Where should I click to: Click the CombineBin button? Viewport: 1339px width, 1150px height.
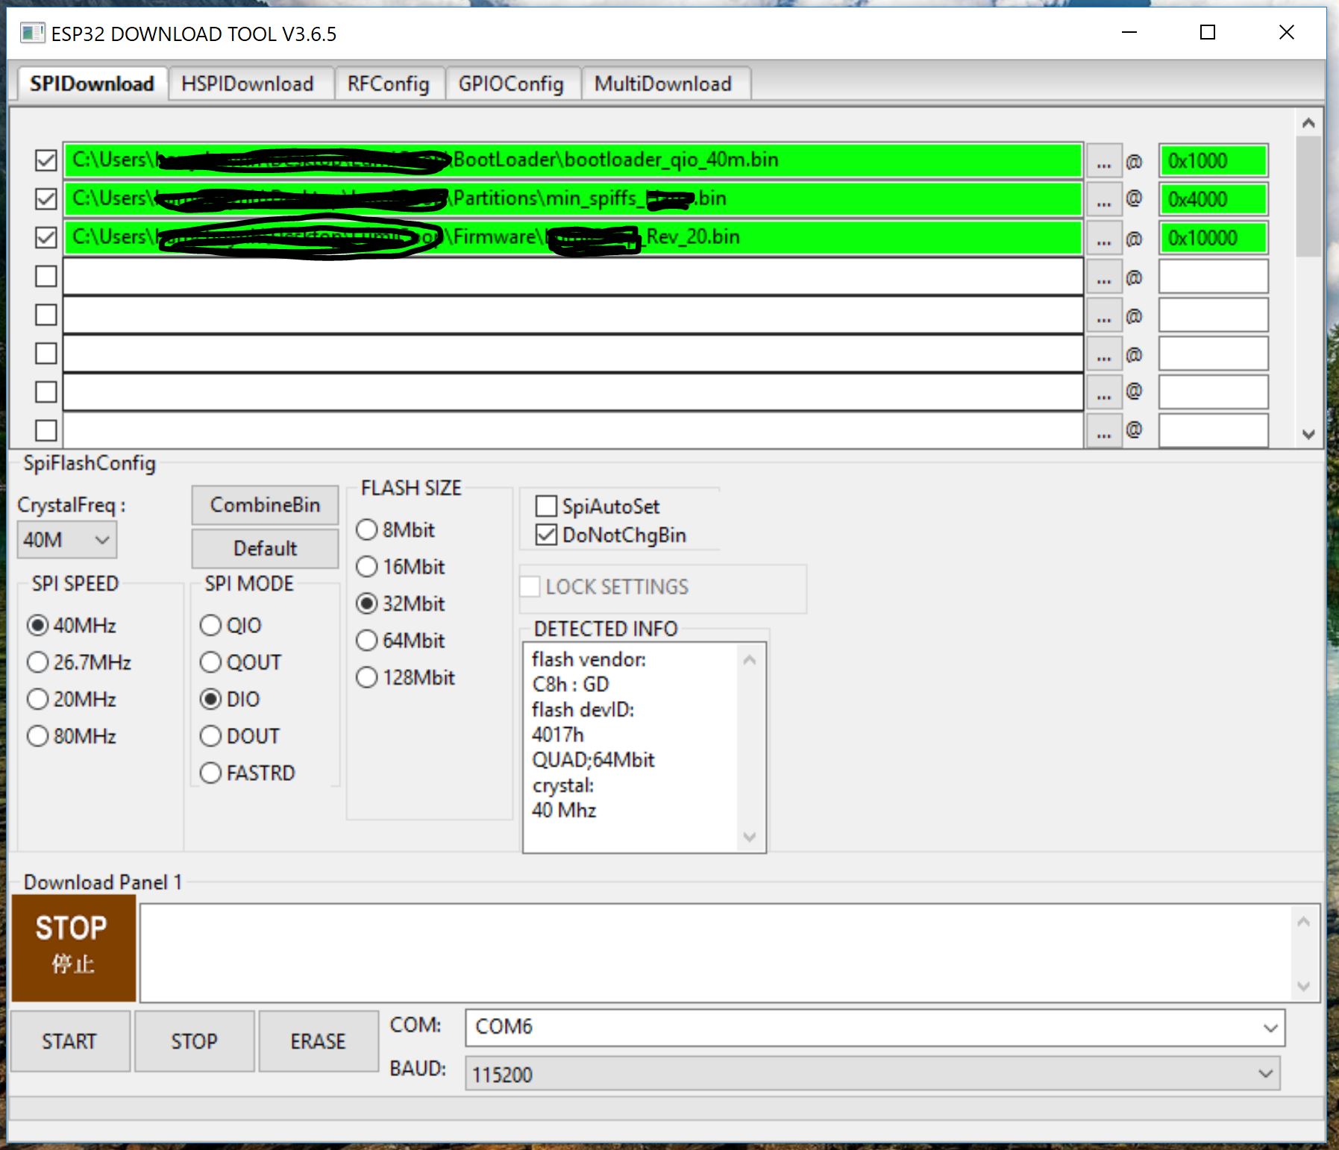click(x=265, y=505)
